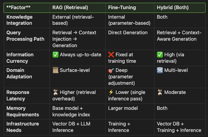
Task: Select the "Fine-Tuning" column header
Action: click(122, 7)
